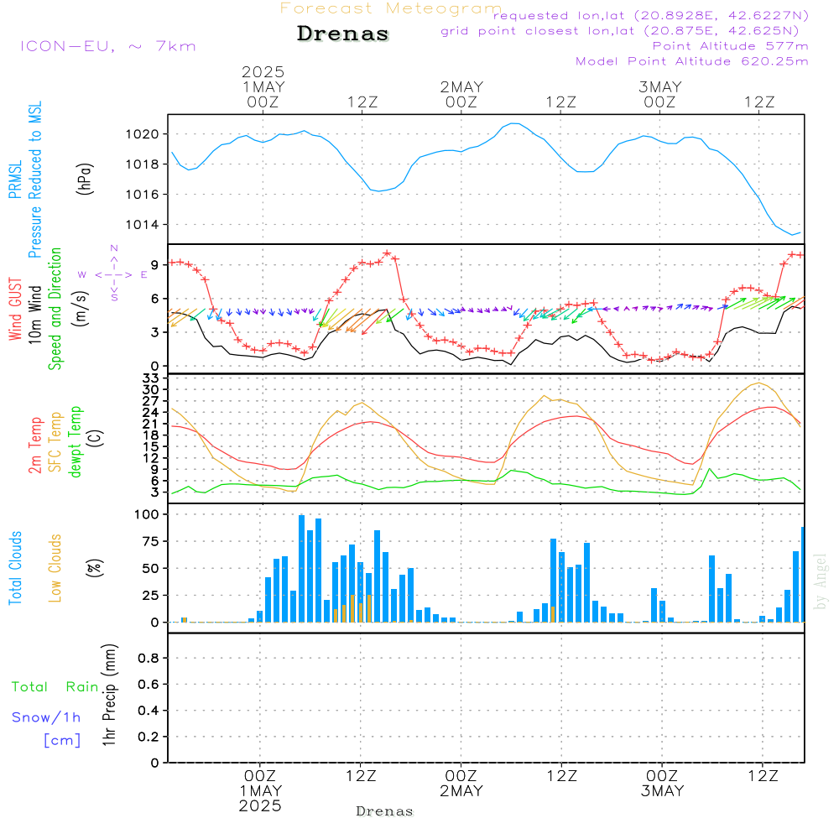Image resolution: width=839 pixels, height=839 pixels.
Task: Click the Point Altitude 577m text
Action: point(731,46)
